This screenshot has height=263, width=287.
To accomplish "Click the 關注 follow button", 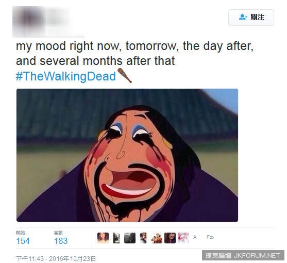I will [251, 18].
